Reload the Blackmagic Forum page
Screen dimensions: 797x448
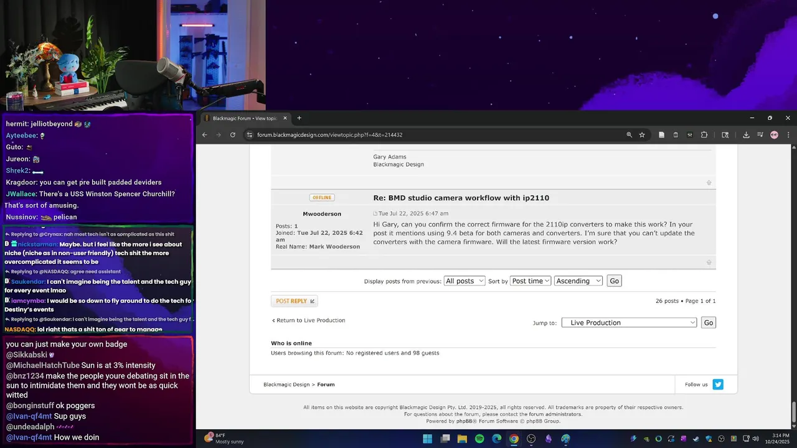(233, 135)
